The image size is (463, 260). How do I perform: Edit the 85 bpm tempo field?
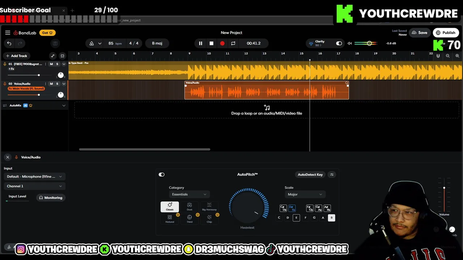[x=115, y=43]
